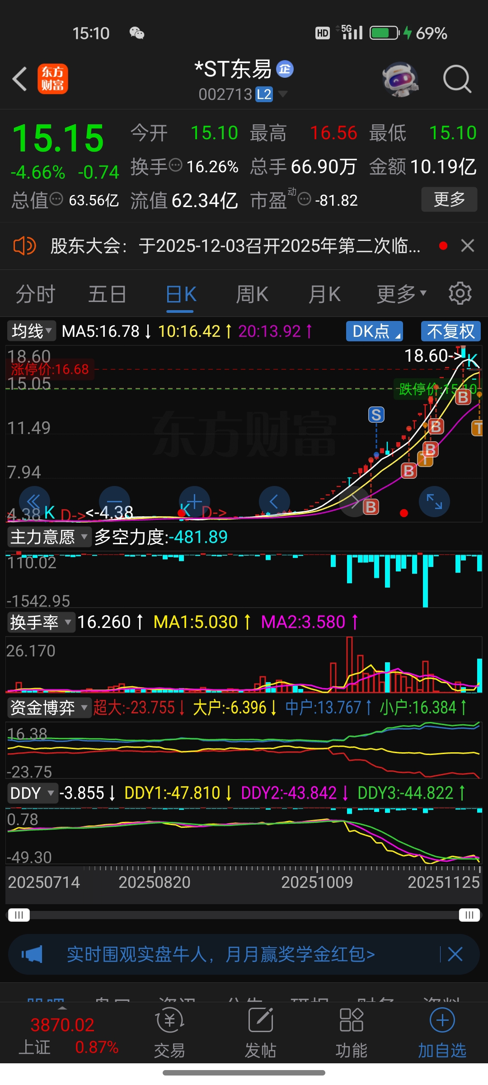Screen dimensions: 488x1085
Task: Open the 实时围观实盘牛人 promo link
Action: pyautogui.click(x=221, y=955)
